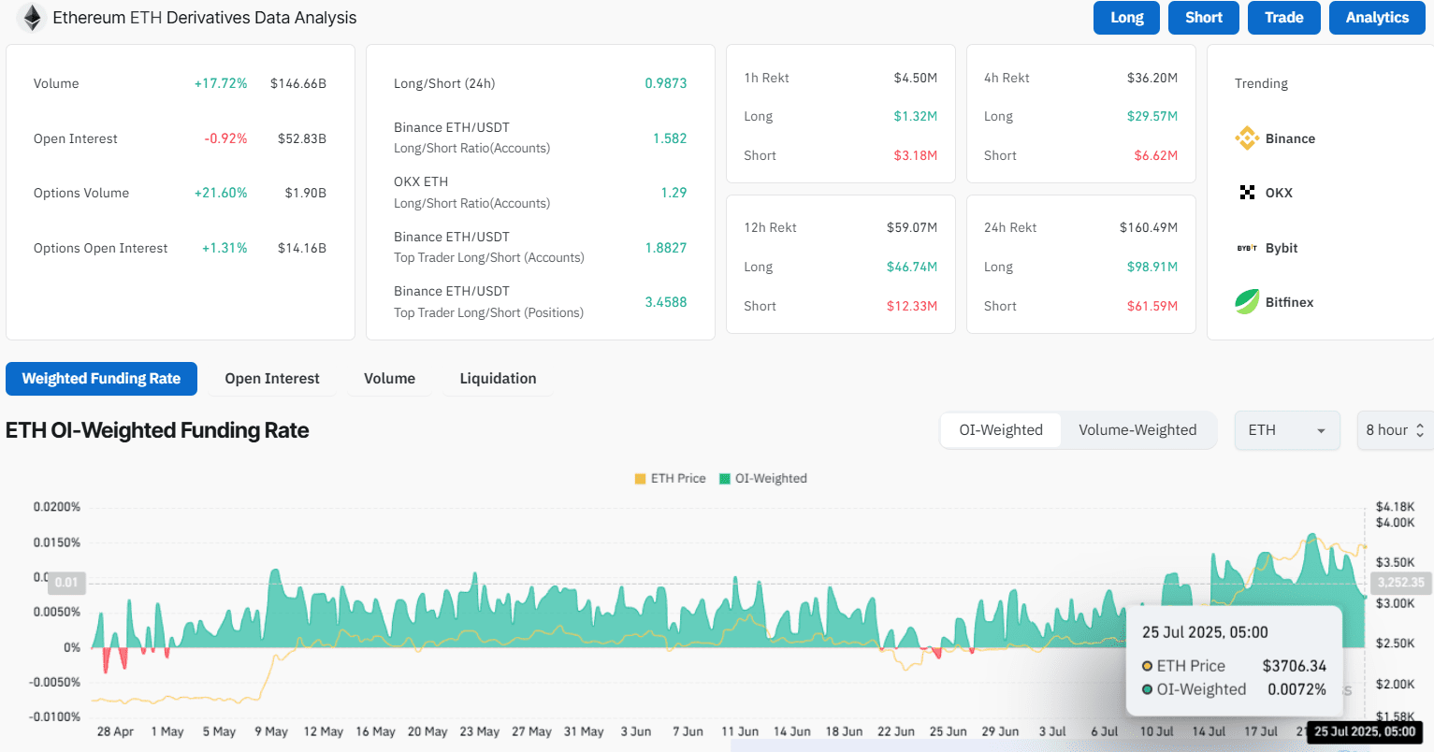Click the Ethereum logo icon

[x=32, y=18]
